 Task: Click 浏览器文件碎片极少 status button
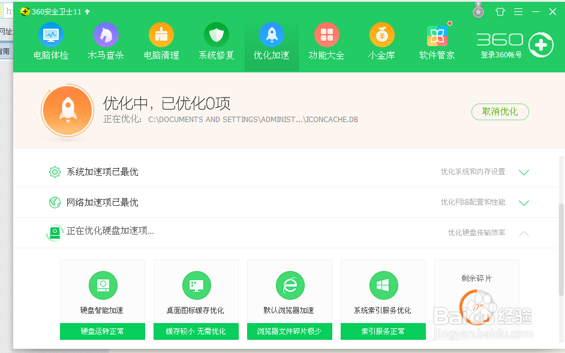click(x=289, y=331)
